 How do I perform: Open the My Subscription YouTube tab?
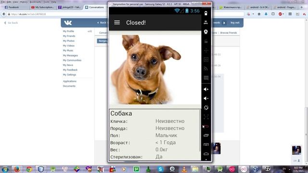pos(43,7)
